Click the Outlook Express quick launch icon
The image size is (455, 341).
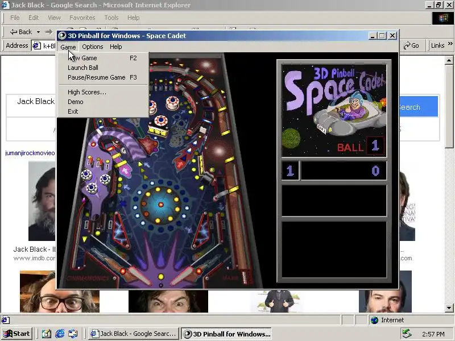[x=73, y=334]
